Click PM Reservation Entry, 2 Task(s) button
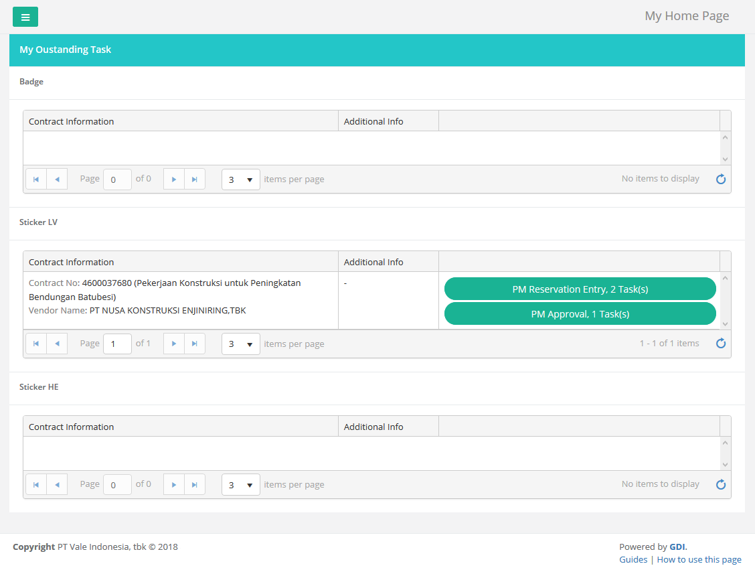This screenshot has width=755, height=578. 580,289
